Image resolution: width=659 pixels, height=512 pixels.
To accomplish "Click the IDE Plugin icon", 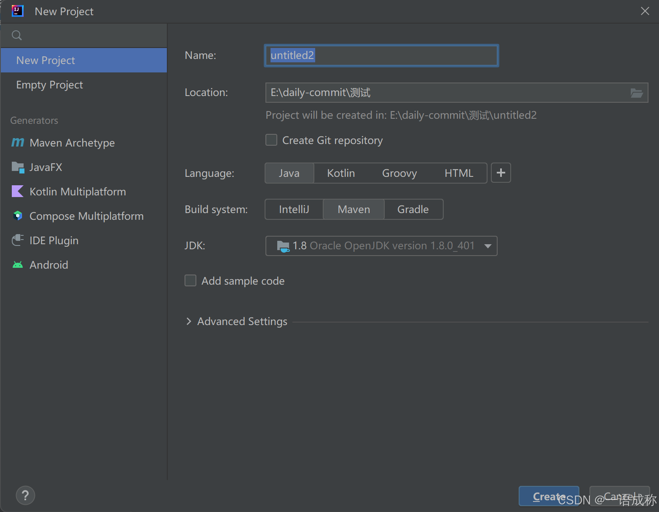I will tap(18, 240).
